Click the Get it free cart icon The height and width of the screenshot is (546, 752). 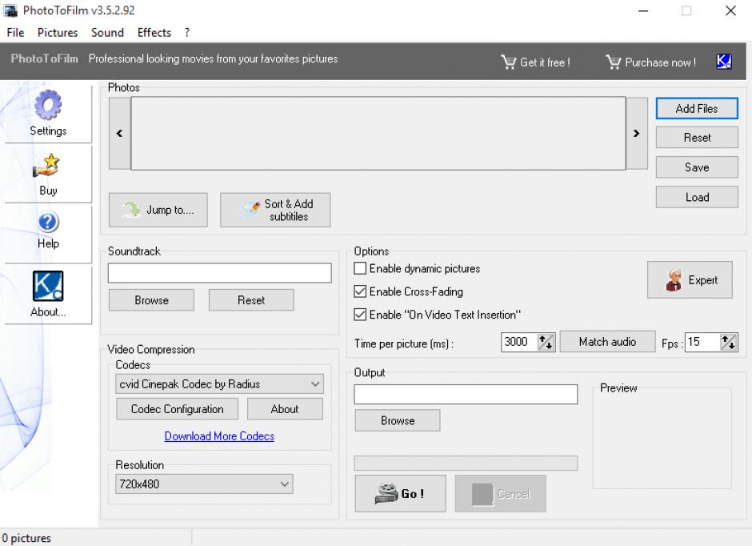[x=508, y=62]
